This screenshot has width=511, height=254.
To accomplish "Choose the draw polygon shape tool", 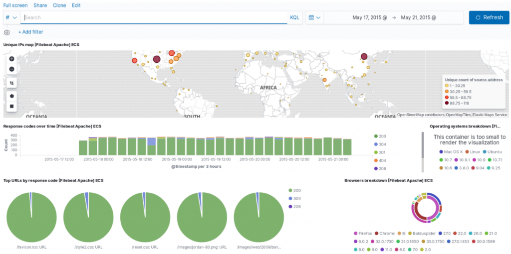I will tap(12, 96).
